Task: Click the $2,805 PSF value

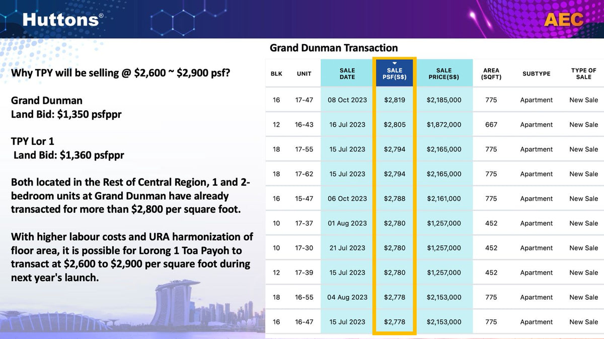Action: (x=395, y=125)
